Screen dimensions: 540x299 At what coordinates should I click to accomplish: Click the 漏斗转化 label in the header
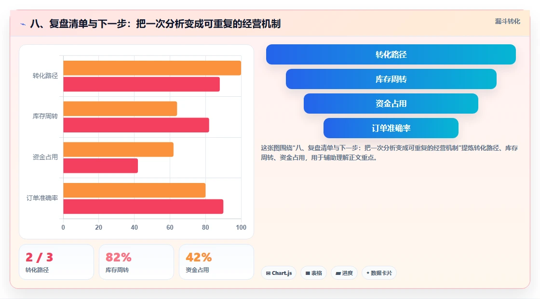[x=507, y=21]
